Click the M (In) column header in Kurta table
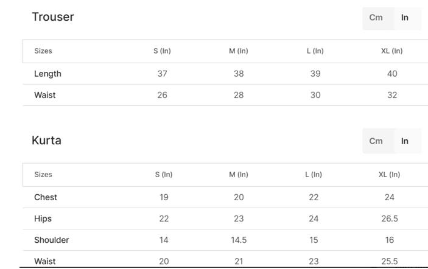Screen dimensions: 428x269 (239, 175)
